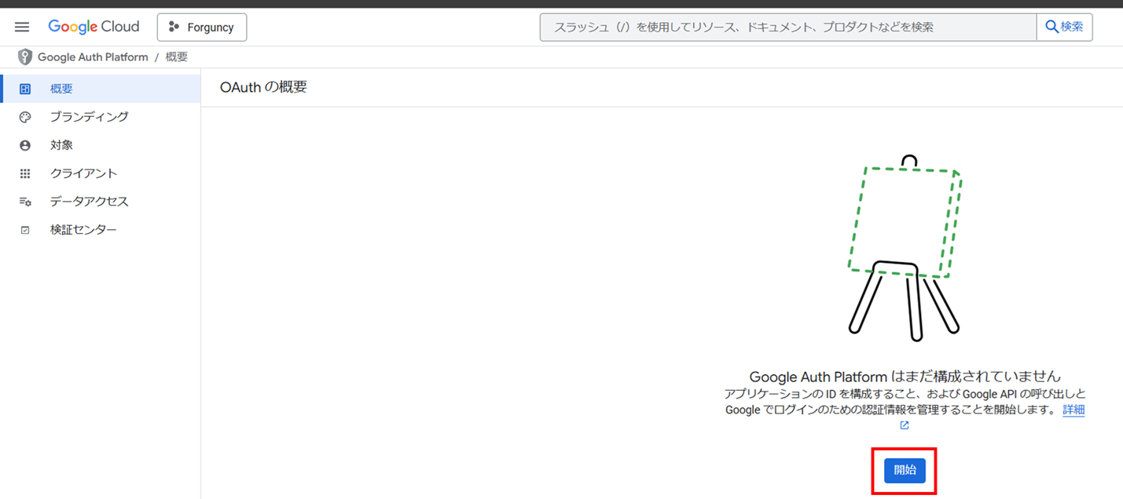1123x499 pixels.
Task: Click the 開始 button
Action: coord(905,470)
